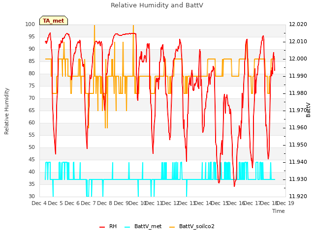Click the 'Dec 4' x-axis tick label
This screenshot has height=236, width=315.
coord(39,203)
